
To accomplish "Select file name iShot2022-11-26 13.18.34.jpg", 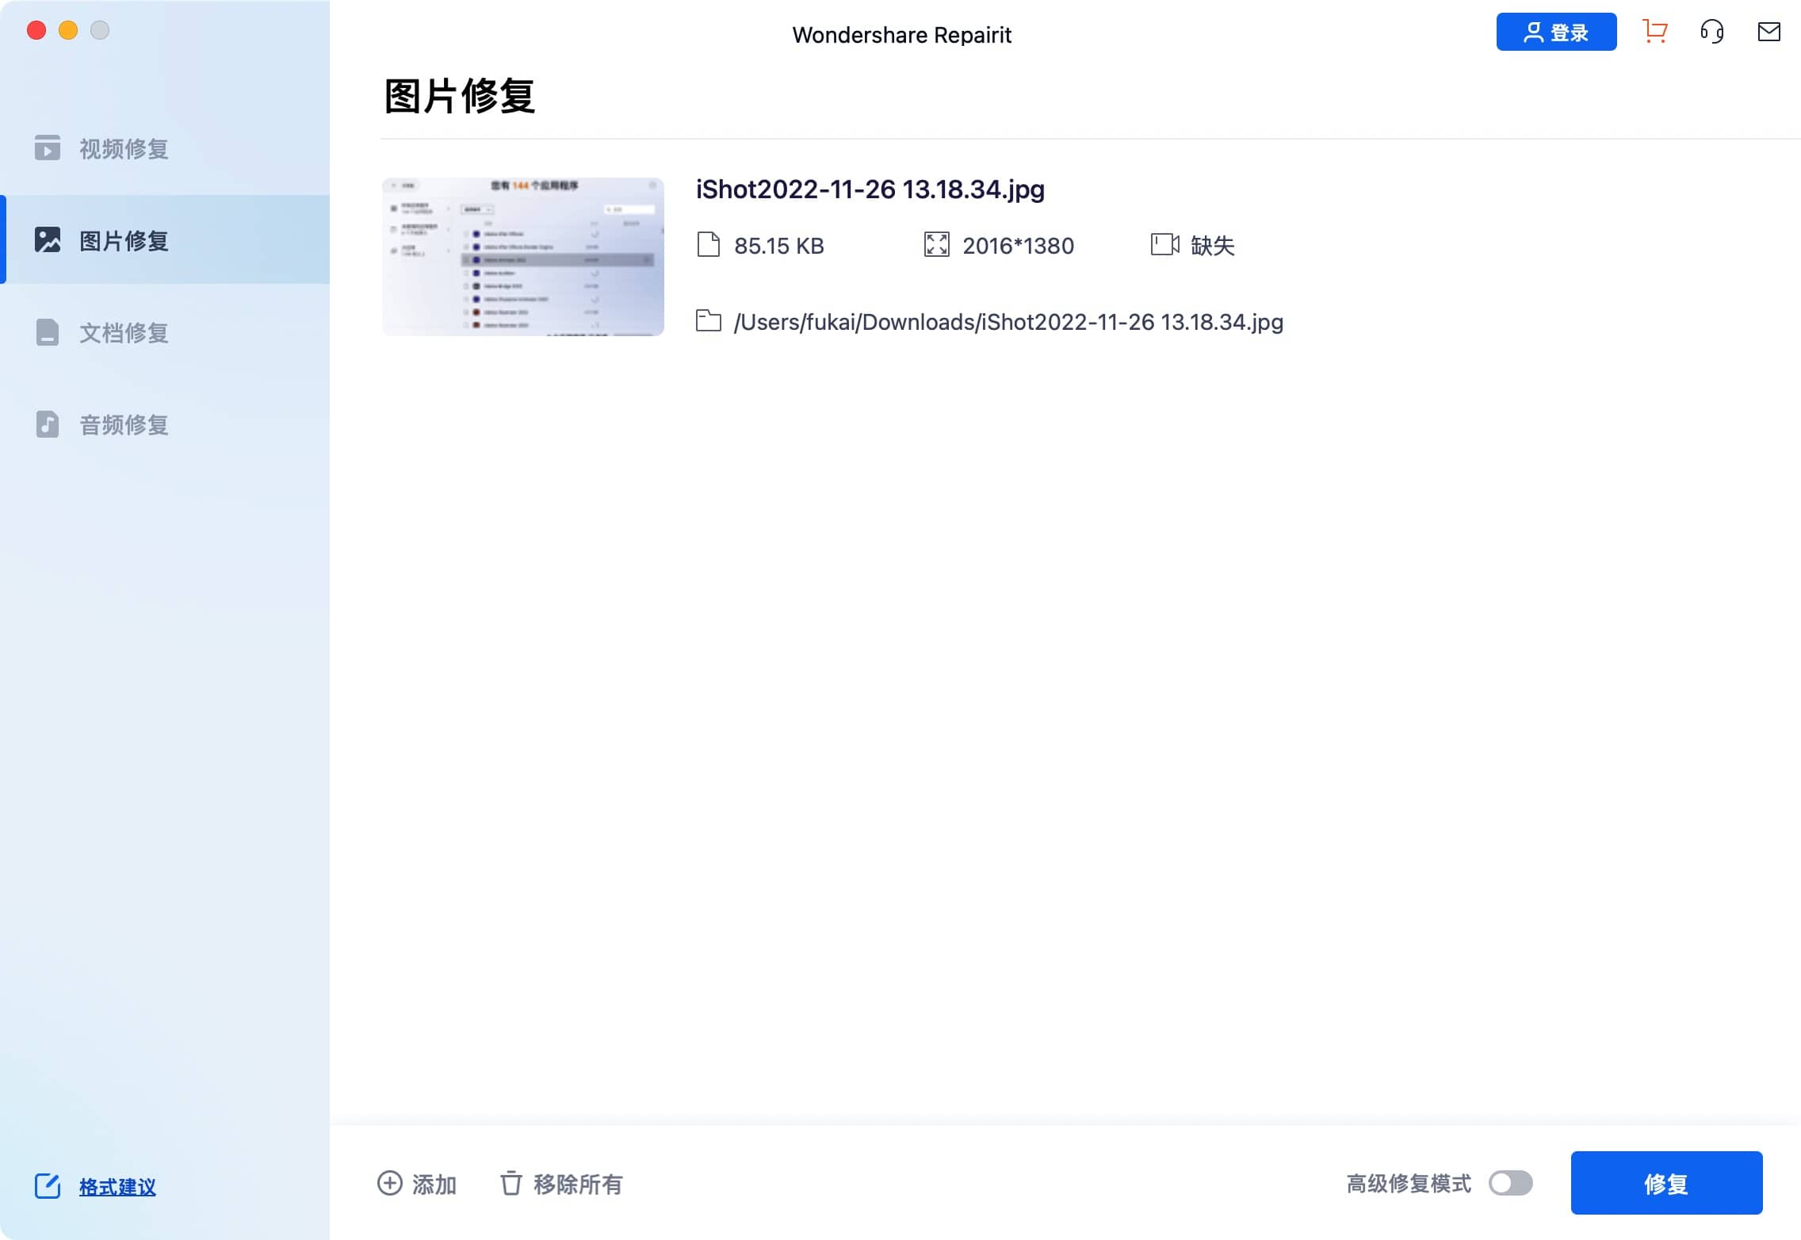I will (x=870, y=189).
